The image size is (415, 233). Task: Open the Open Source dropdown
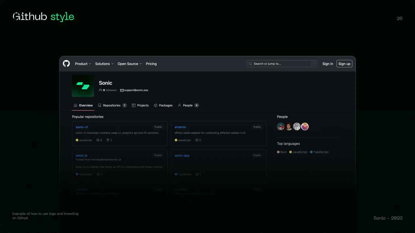click(x=130, y=64)
